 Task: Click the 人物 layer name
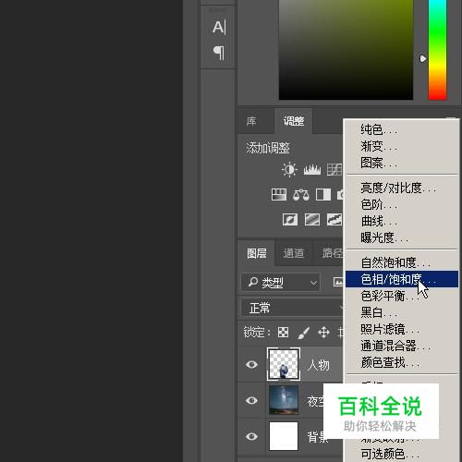click(x=319, y=365)
